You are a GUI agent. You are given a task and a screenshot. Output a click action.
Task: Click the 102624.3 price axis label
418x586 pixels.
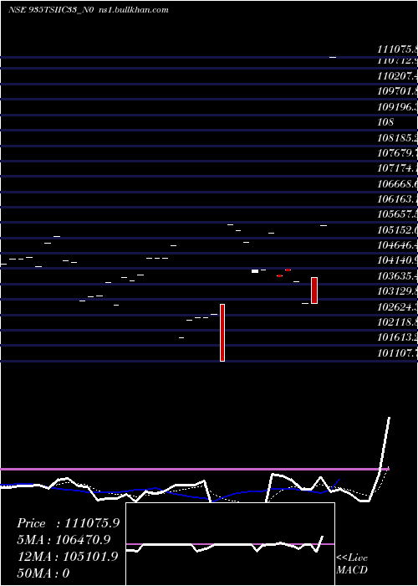pos(397,307)
